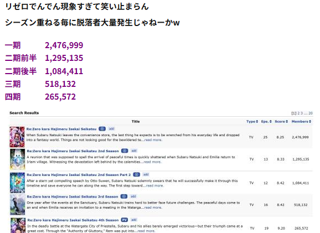
Task: Click purple text 四期 265,572
Action: [x=40, y=97]
